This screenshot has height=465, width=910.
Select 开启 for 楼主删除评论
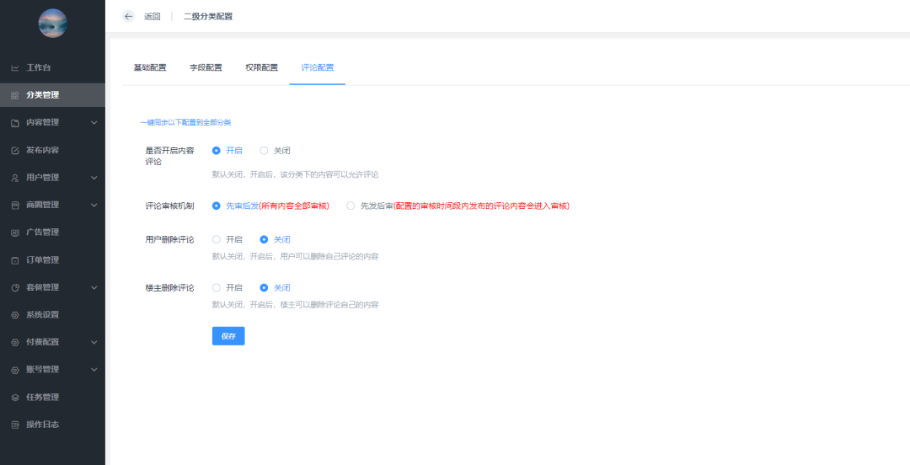(x=217, y=287)
